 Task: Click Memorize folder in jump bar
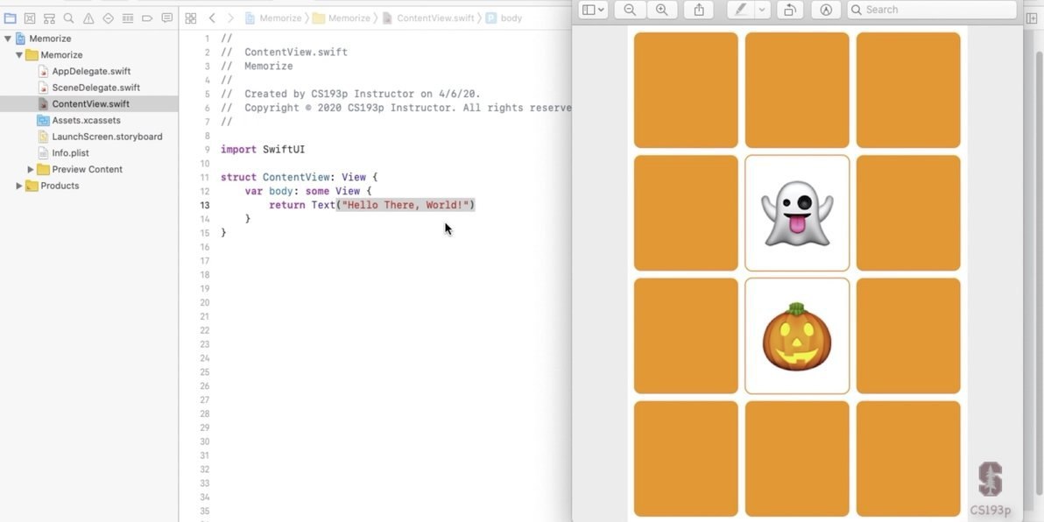coord(342,18)
